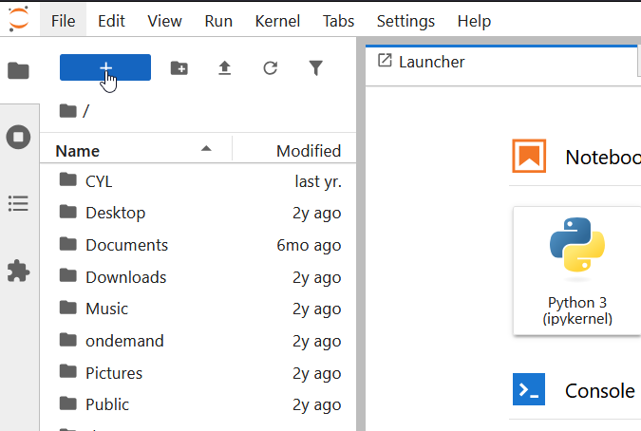Select the CYL folder row
The width and height of the screenshot is (641, 431).
click(x=198, y=181)
